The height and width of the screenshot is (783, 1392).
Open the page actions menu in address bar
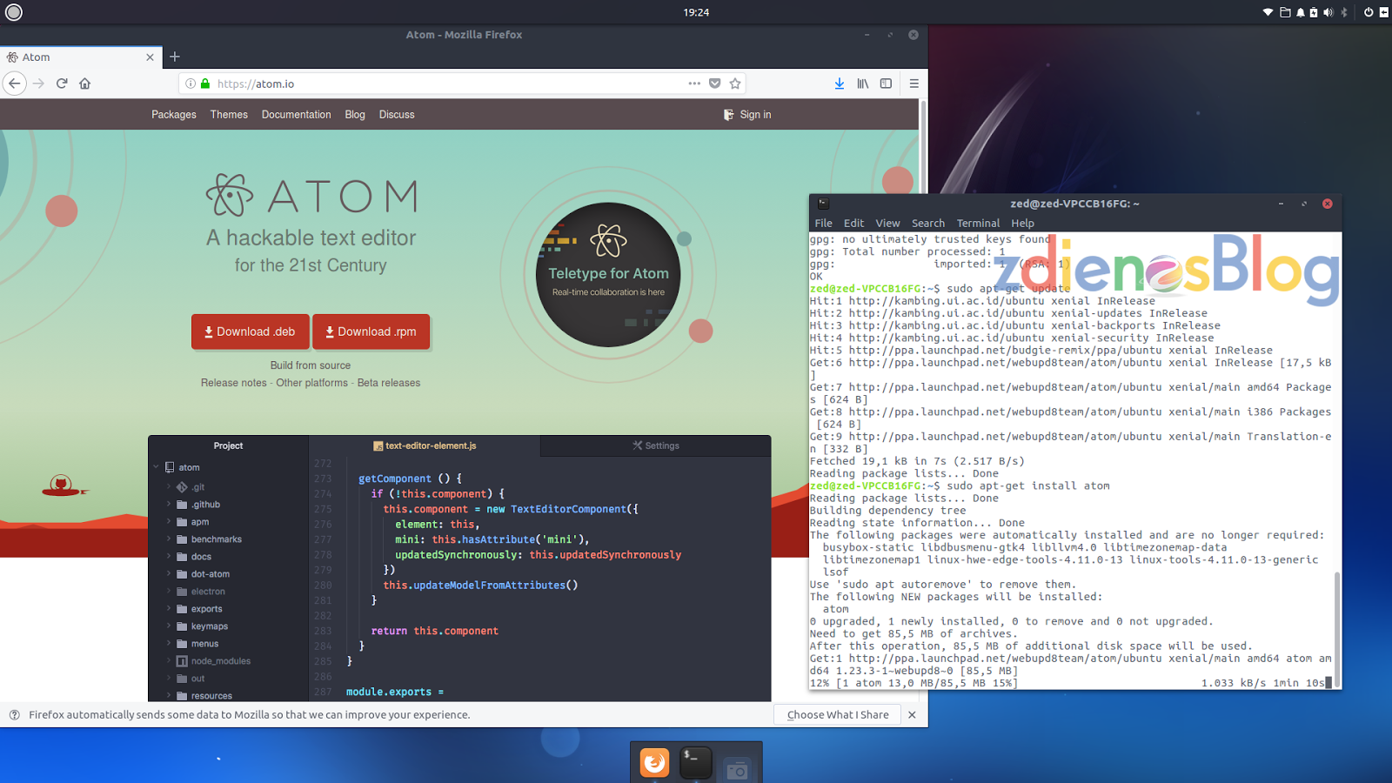(694, 84)
